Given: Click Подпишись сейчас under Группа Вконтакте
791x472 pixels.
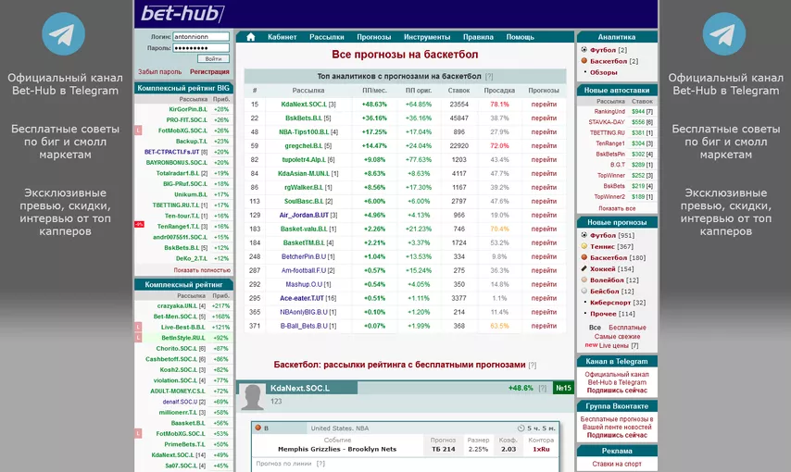Looking at the screenshot, I should coord(617,435).
